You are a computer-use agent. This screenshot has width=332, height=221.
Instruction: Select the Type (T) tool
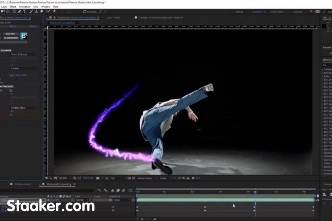click(24, 12)
